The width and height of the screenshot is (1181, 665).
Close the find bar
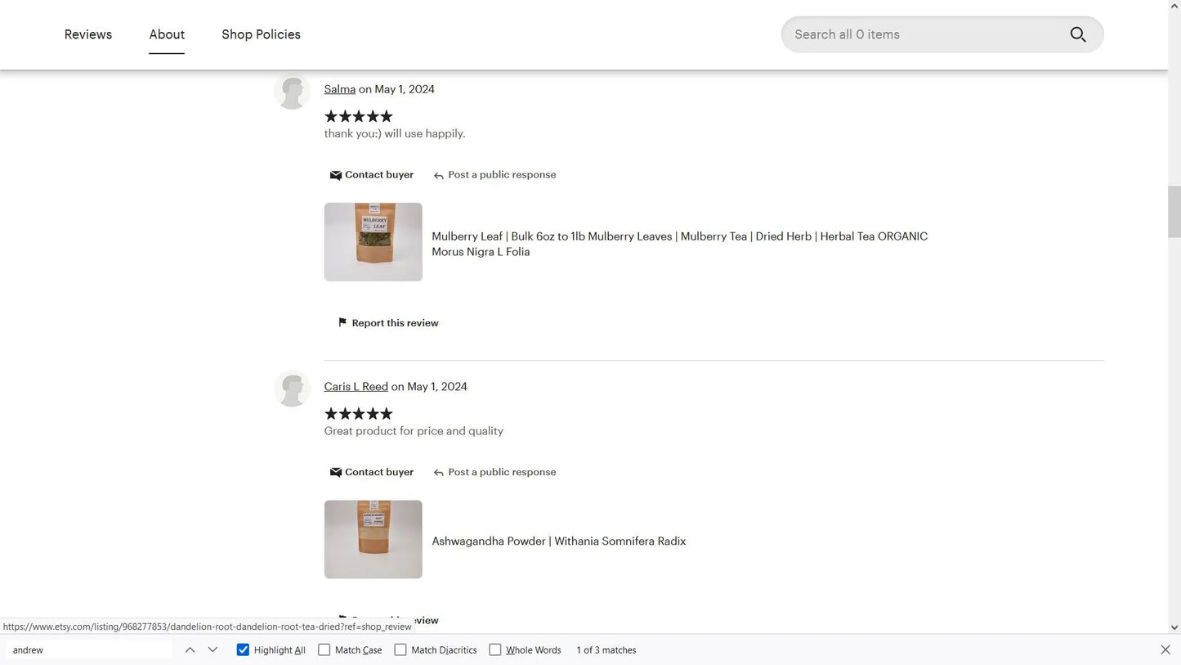pyautogui.click(x=1165, y=649)
